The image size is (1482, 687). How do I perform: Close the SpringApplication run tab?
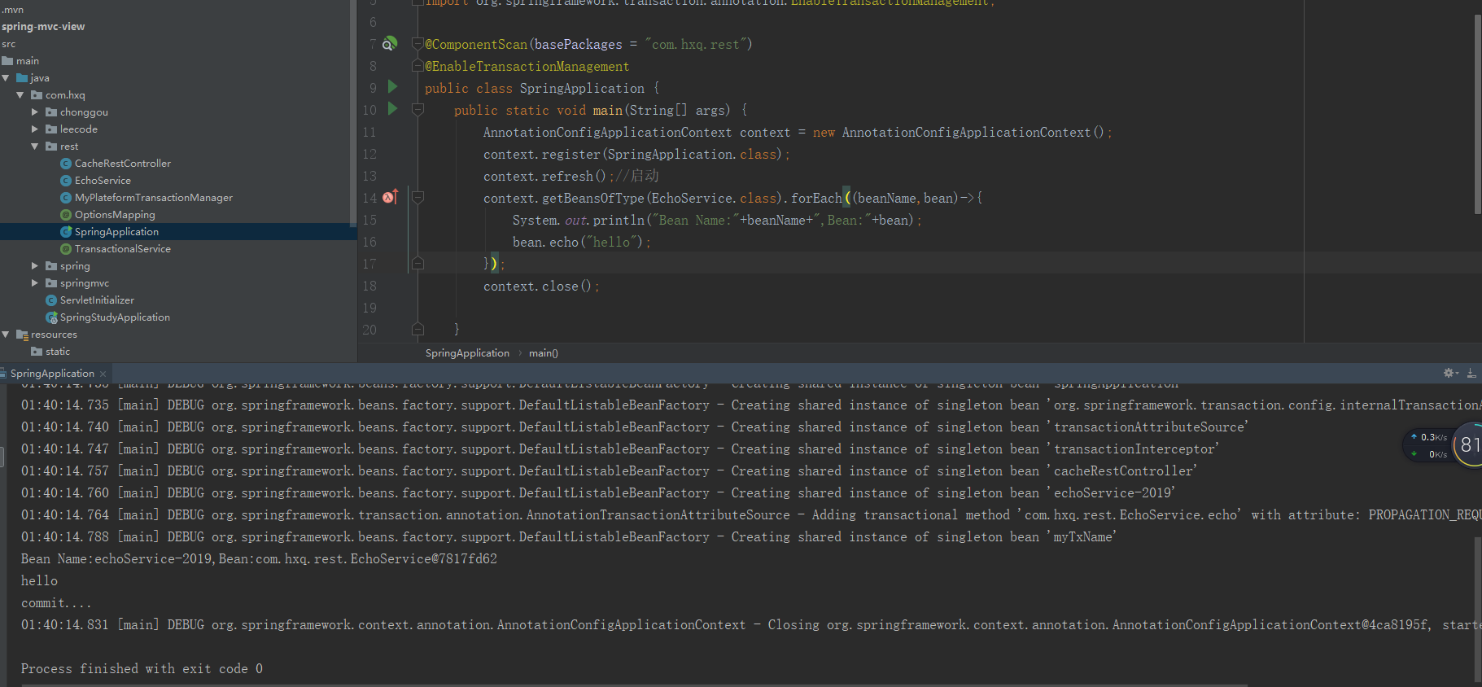103,374
